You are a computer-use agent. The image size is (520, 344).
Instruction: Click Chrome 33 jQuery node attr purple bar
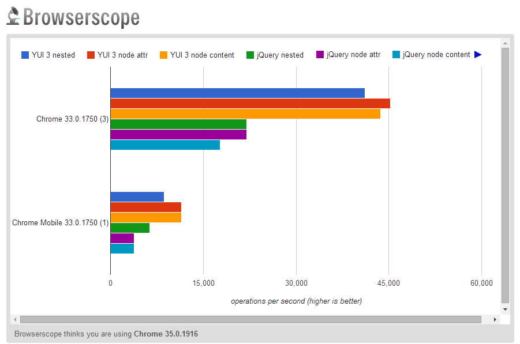pyautogui.click(x=178, y=134)
